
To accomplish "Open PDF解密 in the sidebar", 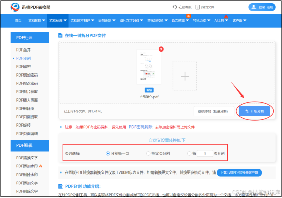I will point(23,67).
